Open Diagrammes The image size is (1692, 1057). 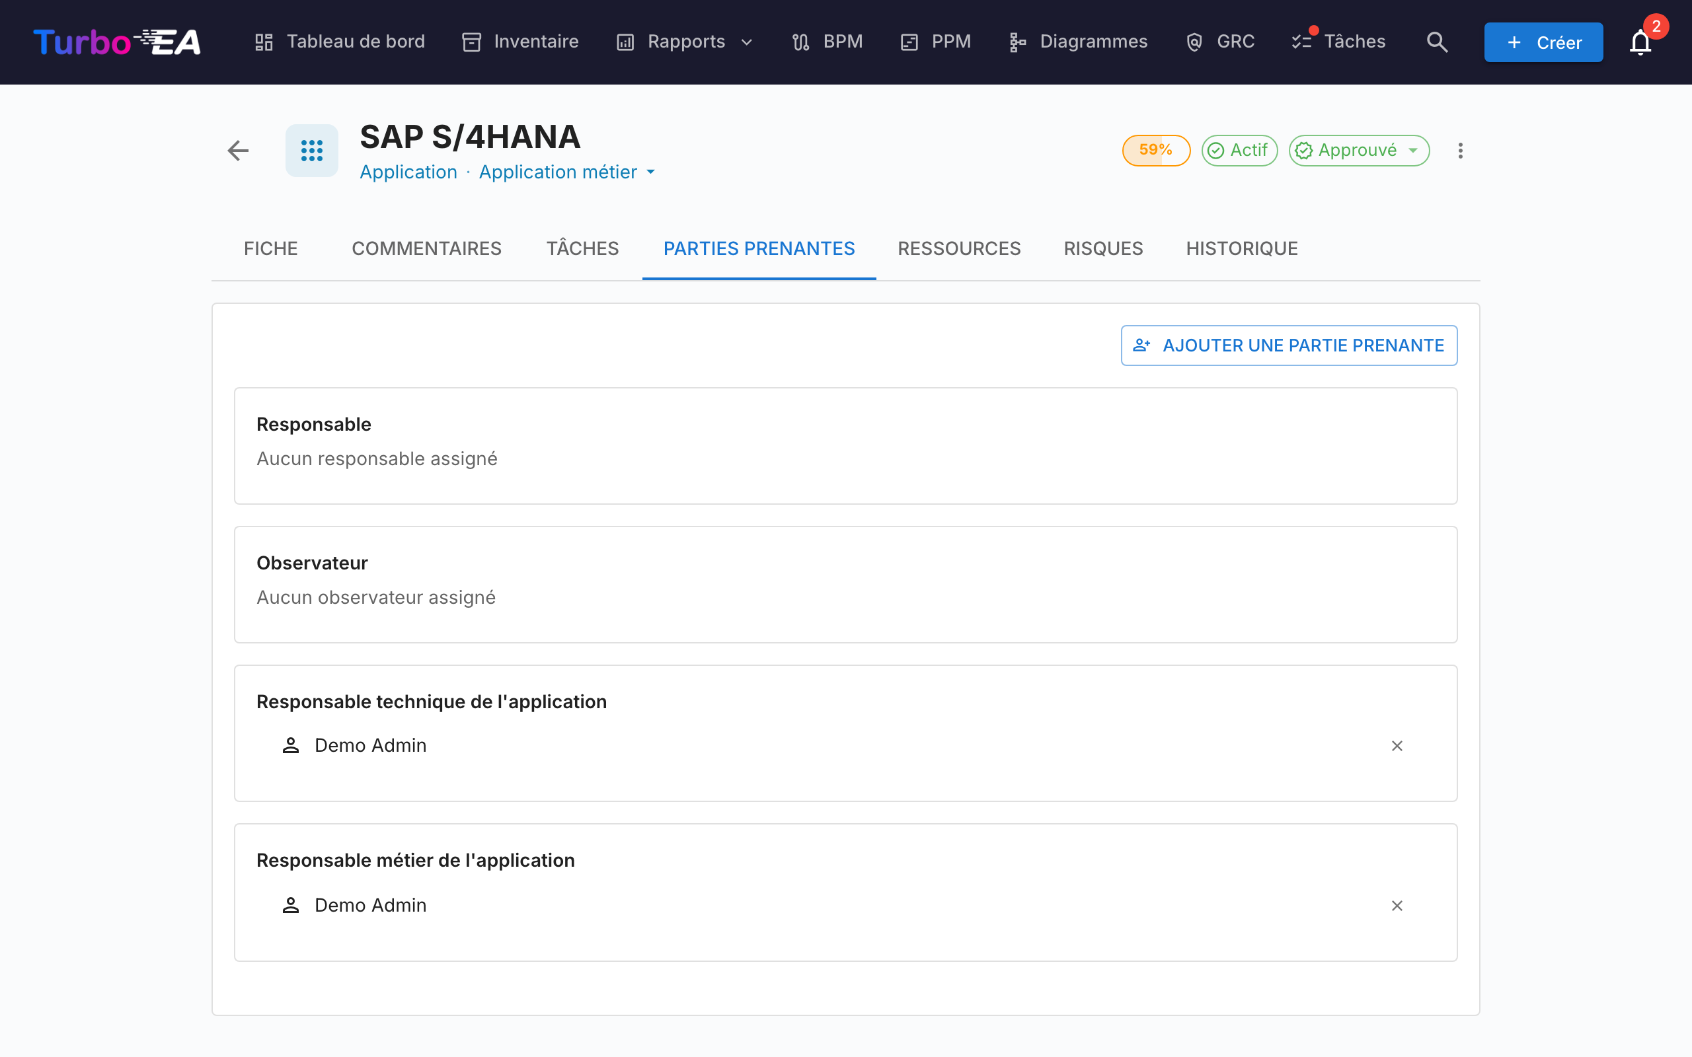[1079, 42]
